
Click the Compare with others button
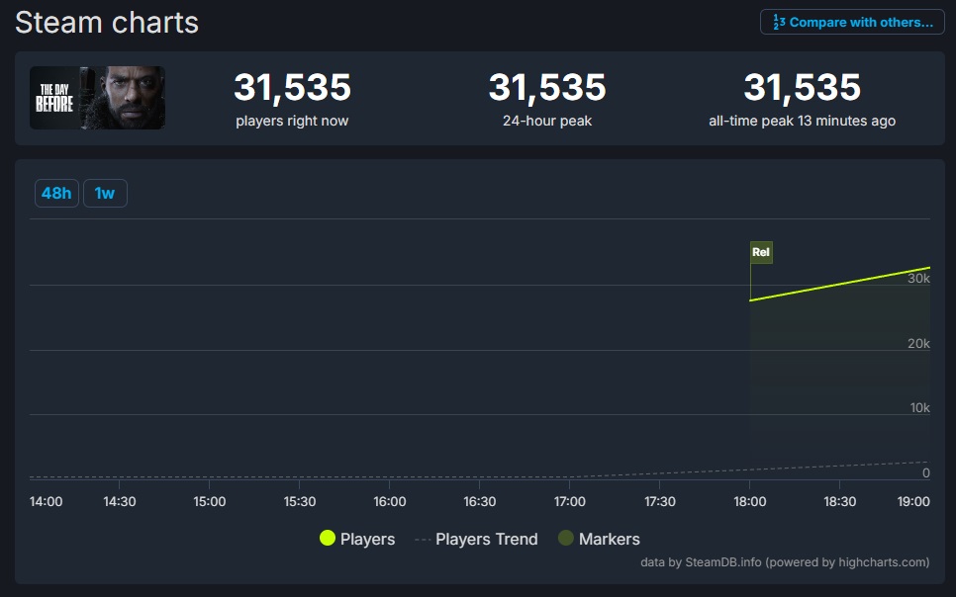852,22
